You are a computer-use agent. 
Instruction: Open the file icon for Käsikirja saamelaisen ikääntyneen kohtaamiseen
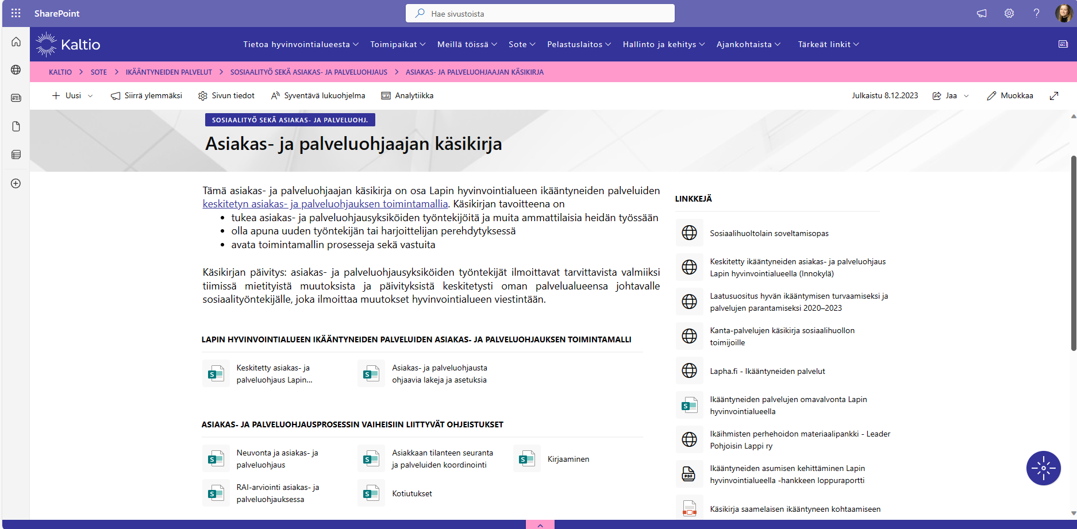(689, 508)
